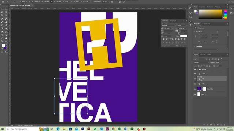This screenshot has height=131, width=234.
Task: Toggle All Caps in Character panel
Action: pyautogui.click(x=170, y=39)
